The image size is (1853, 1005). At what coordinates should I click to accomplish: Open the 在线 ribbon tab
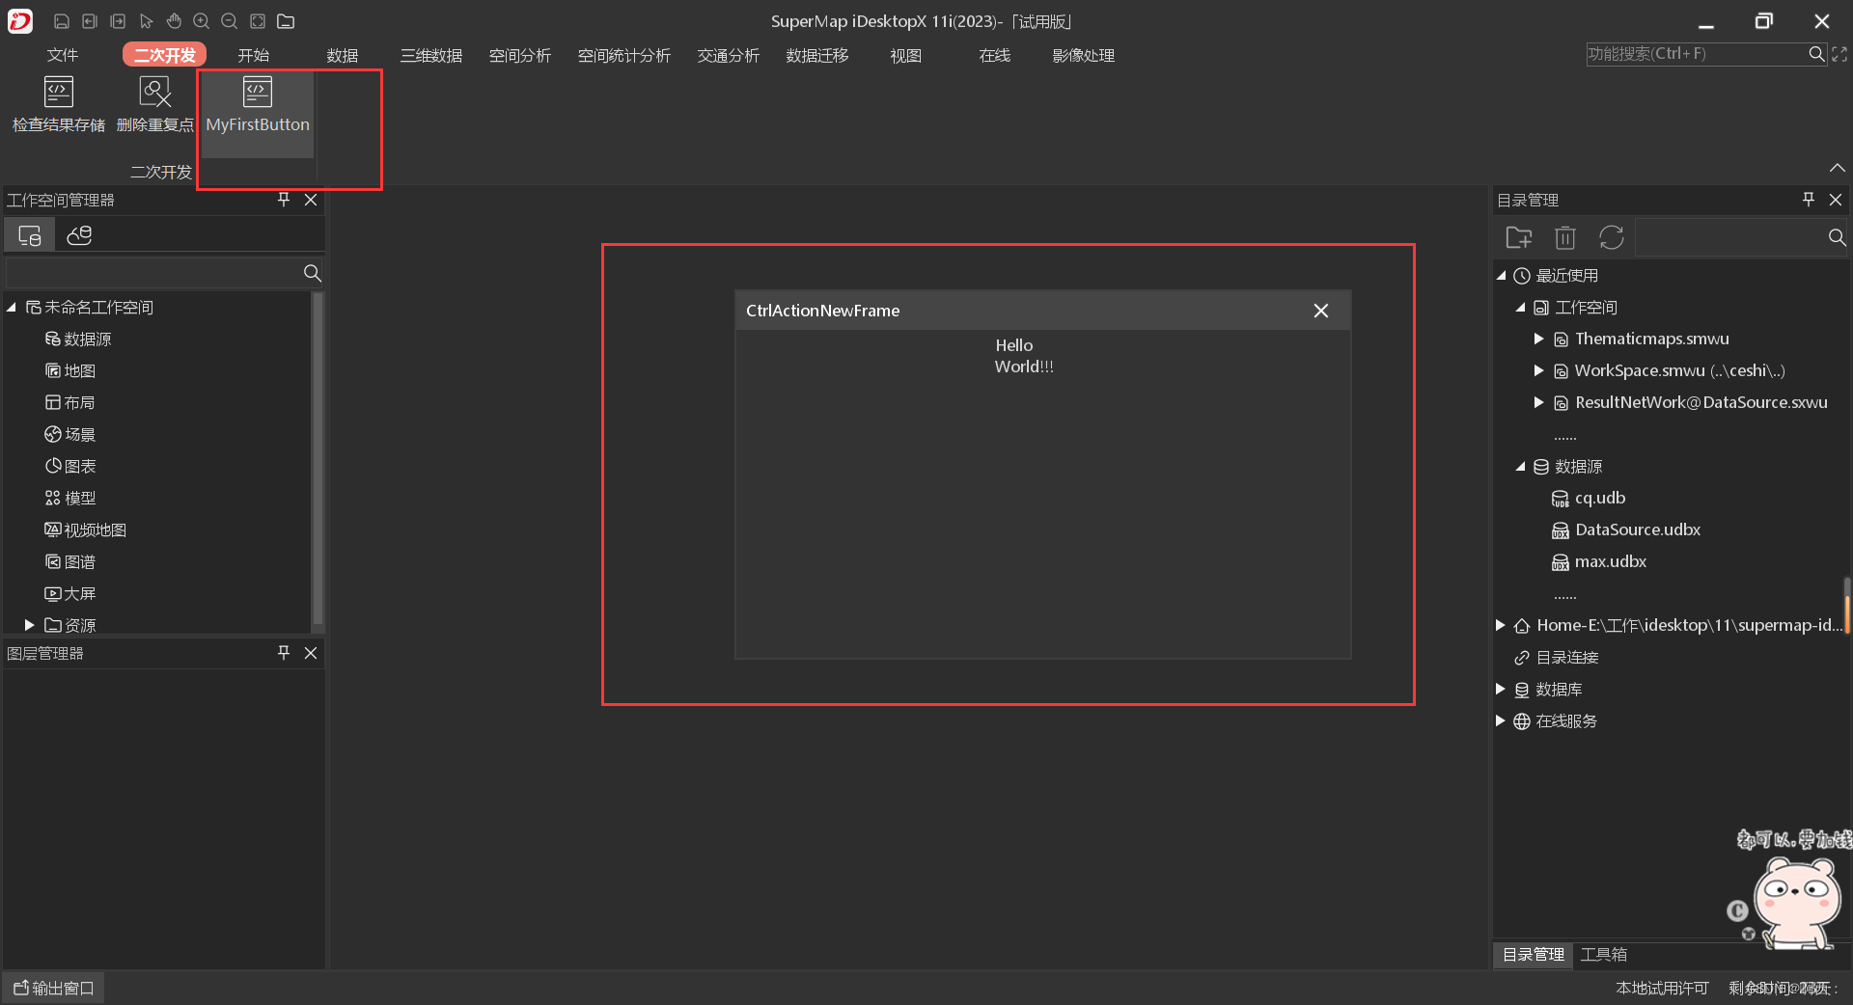[995, 56]
